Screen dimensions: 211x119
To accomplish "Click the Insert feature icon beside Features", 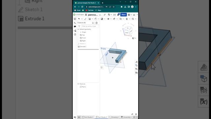I will click(x=75, y=23).
